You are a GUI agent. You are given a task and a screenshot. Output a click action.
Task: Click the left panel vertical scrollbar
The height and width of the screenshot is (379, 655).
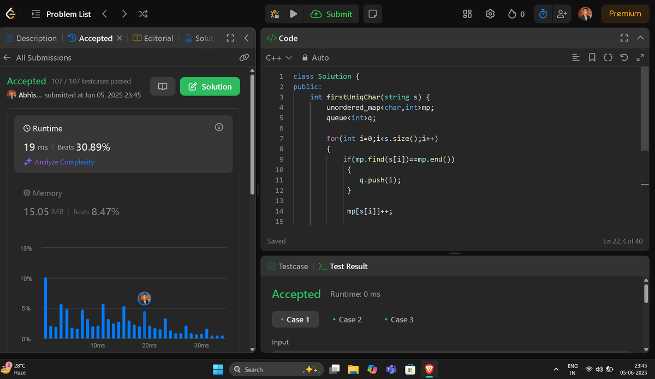pos(252,134)
